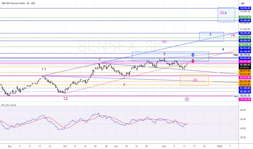Click the S&P BSE Sensex Index title
The width and height of the screenshot is (253, 149).
click(18, 3)
